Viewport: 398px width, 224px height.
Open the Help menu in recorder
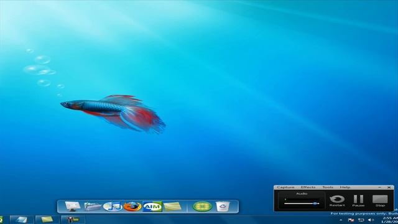[x=345, y=187]
